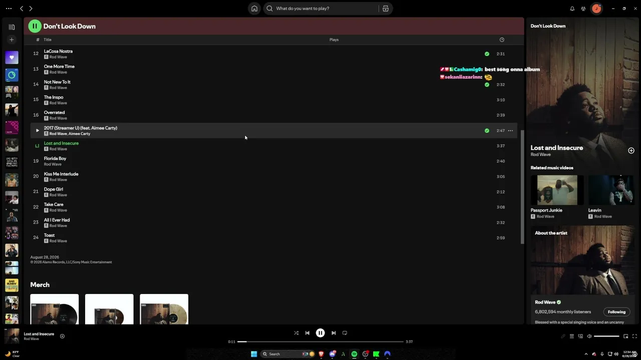Screen dimensions: 641x360
Task: Select the Overrated track
Action: pyautogui.click(x=273, y=115)
